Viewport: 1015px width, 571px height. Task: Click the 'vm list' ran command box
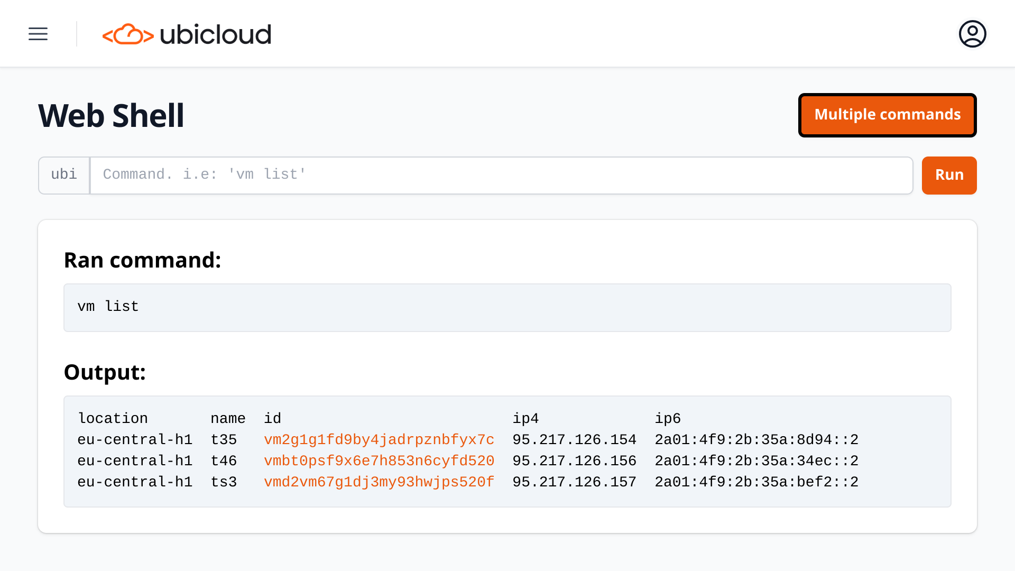[x=506, y=307]
